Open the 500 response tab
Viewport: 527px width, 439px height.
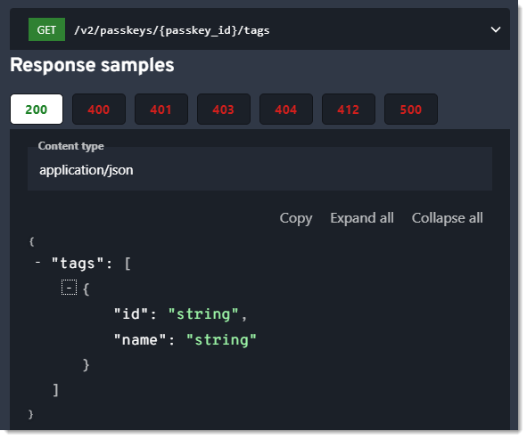click(x=411, y=110)
